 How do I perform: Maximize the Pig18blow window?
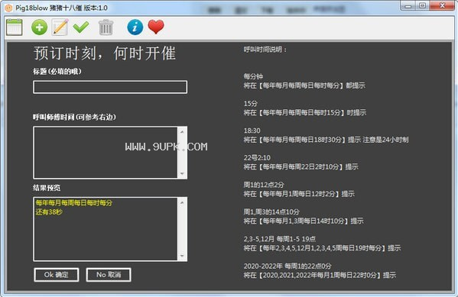[x=423, y=6]
